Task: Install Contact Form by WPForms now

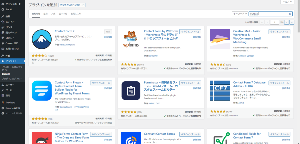Action: 190,32
